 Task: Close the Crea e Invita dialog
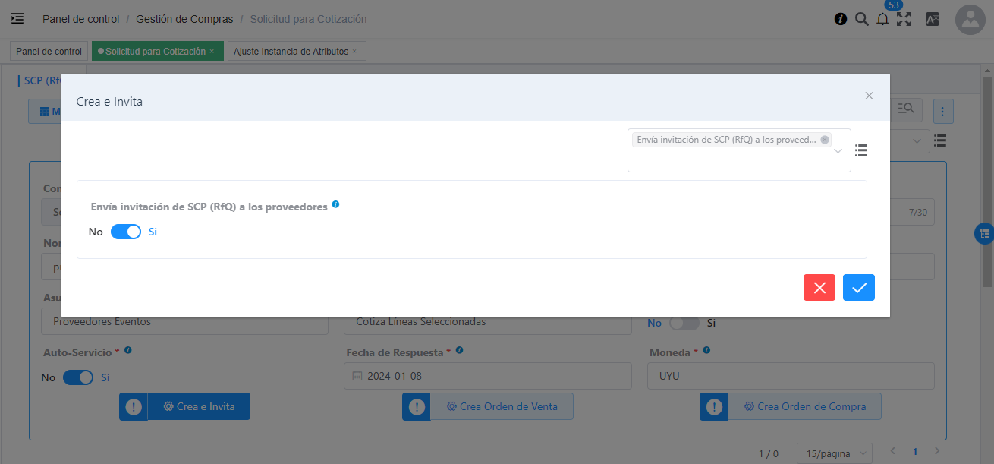tap(869, 96)
